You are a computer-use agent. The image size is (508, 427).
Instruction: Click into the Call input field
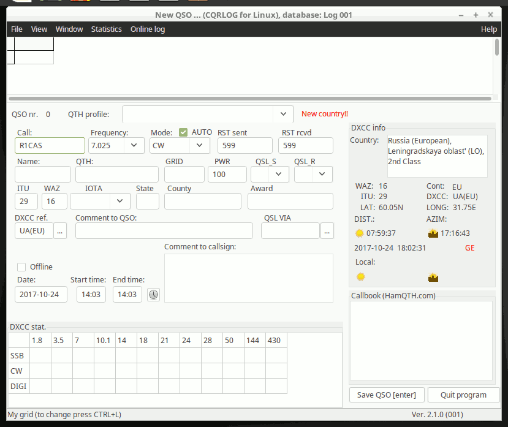50,146
